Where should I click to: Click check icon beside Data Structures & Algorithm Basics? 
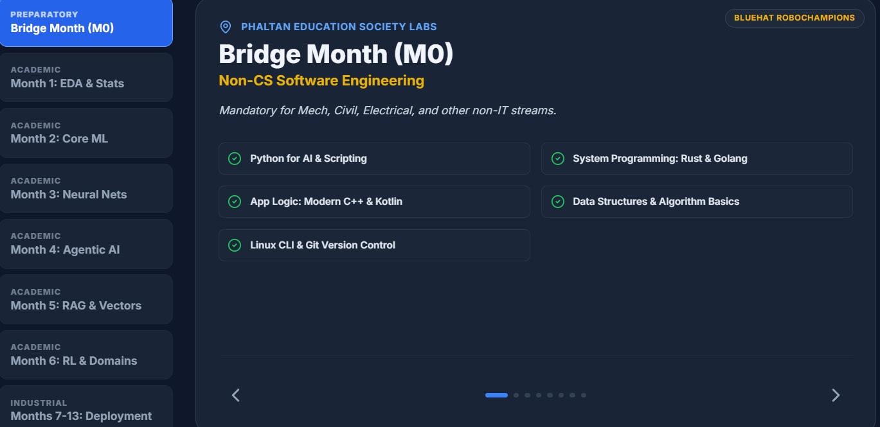point(557,202)
